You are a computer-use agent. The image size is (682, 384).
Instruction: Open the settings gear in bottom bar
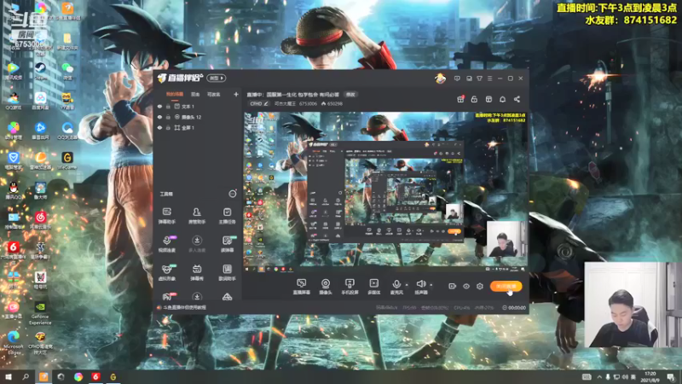click(480, 287)
